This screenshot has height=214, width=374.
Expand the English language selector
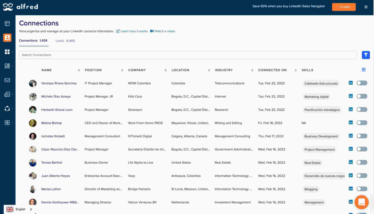coord(20,209)
